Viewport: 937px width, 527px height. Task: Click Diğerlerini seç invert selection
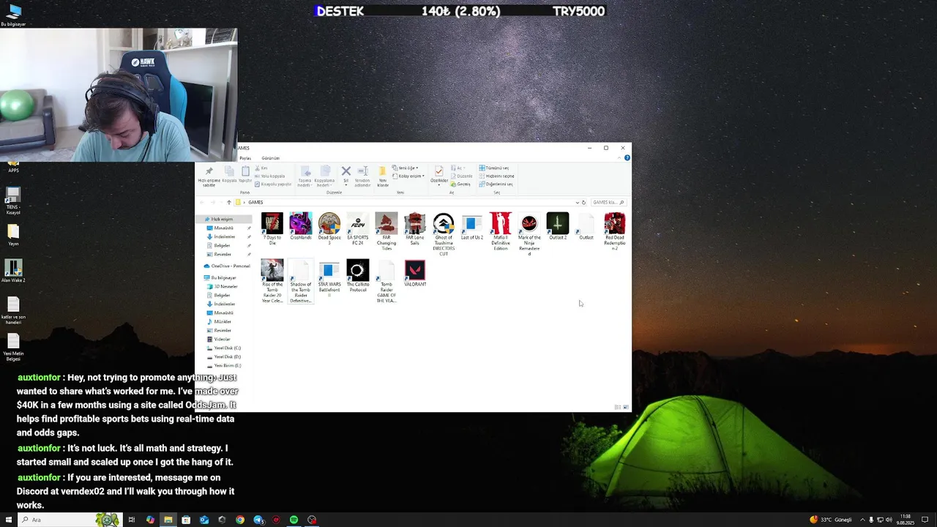tap(496, 184)
